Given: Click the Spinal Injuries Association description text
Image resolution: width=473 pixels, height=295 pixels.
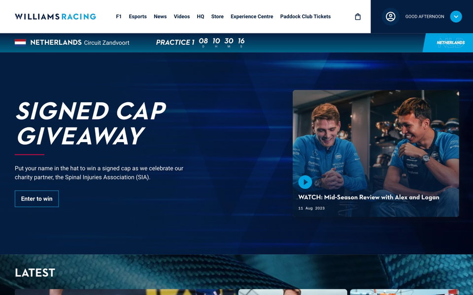Looking at the screenshot, I should (x=99, y=173).
